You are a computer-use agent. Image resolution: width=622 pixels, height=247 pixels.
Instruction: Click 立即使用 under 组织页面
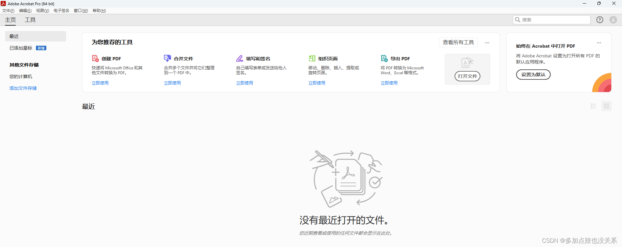pyautogui.click(x=317, y=83)
